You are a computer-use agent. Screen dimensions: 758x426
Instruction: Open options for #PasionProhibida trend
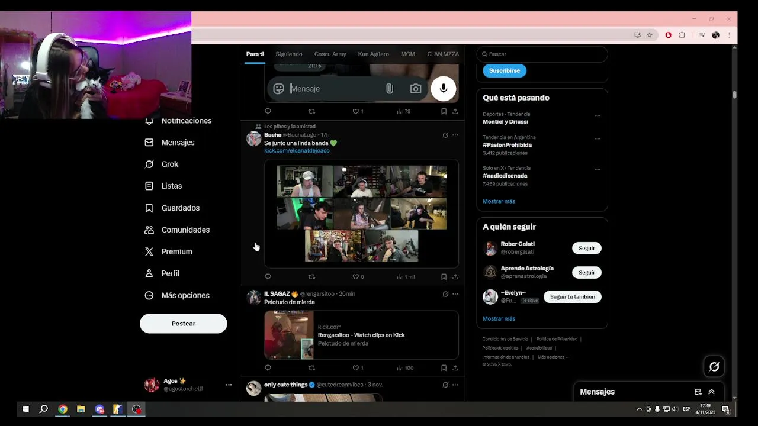pos(598,138)
